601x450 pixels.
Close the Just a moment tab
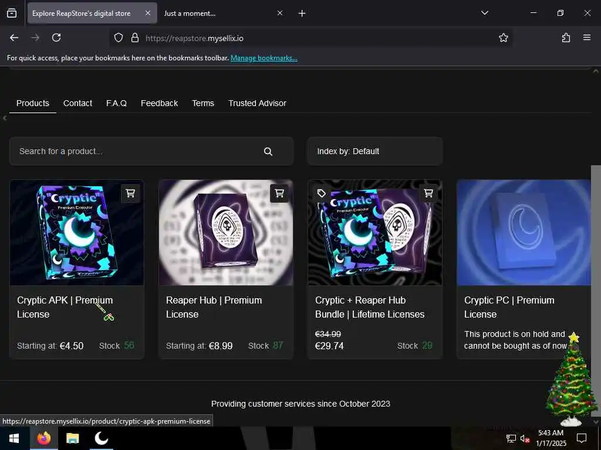point(280,13)
